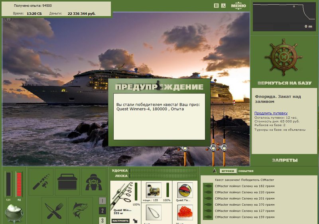This screenshot has height=224, width=319.
Task: Follow the Продлить путевку link
Action: click(x=271, y=113)
